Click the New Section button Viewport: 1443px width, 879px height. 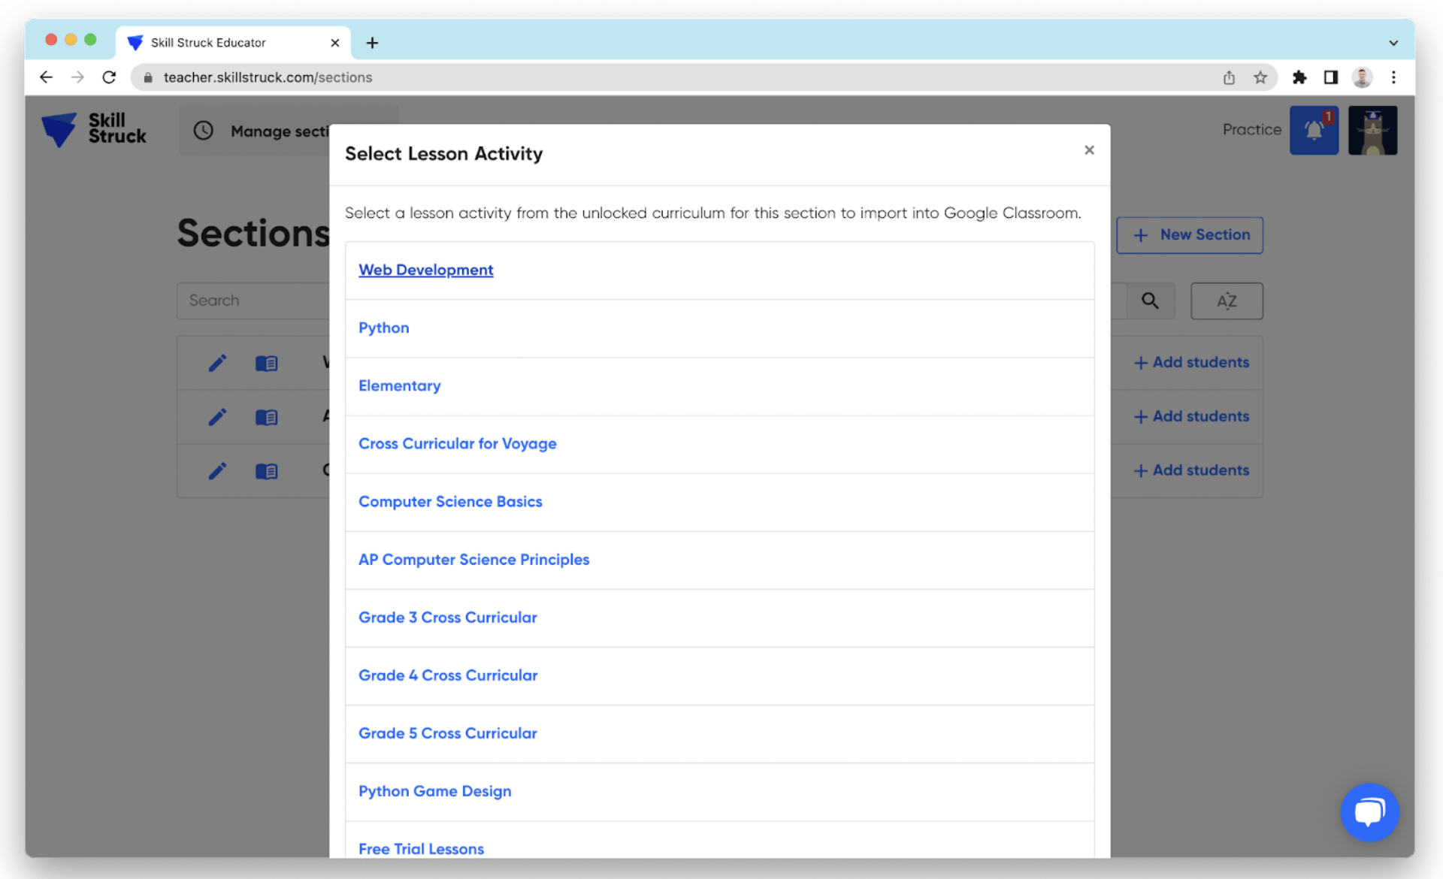(1189, 234)
